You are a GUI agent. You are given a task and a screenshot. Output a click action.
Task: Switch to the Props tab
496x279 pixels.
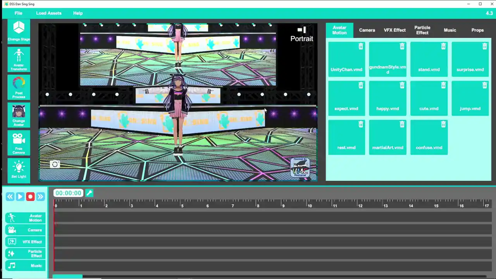coord(477,30)
